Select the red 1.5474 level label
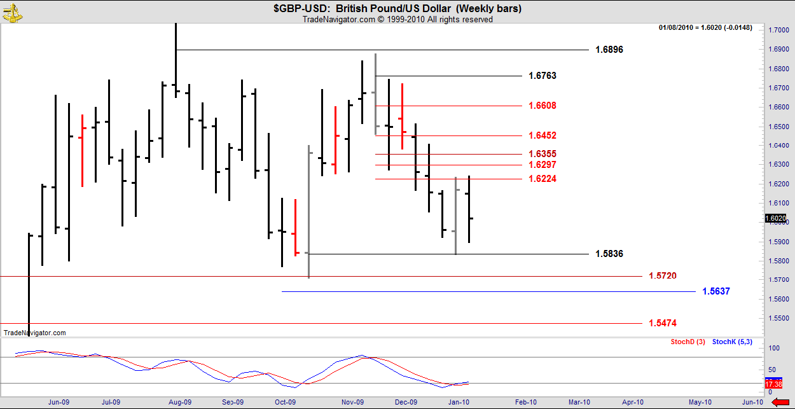 pos(663,323)
